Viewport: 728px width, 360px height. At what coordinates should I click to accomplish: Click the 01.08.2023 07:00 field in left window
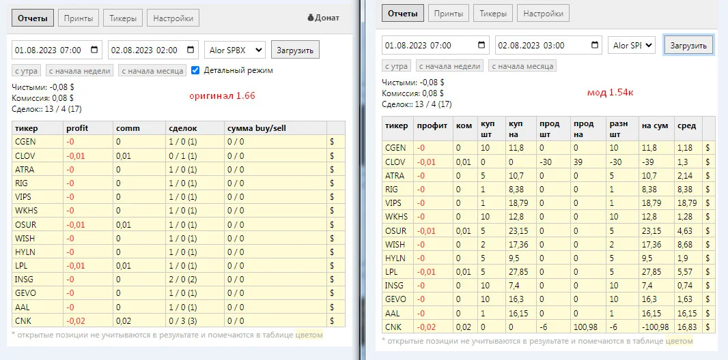pyautogui.click(x=57, y=50)
